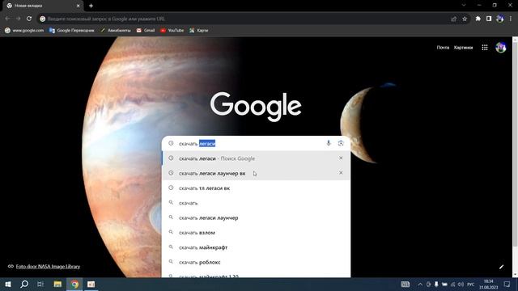Image resolution: width=518 pixels, height=291 pixels.
Task: Open the Chrome profile avatar in the toolbar
Action: pos(500,19)
